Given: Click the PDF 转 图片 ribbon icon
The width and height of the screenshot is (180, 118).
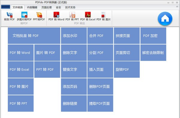Looking at the screenshot, I should pos(103,17).
